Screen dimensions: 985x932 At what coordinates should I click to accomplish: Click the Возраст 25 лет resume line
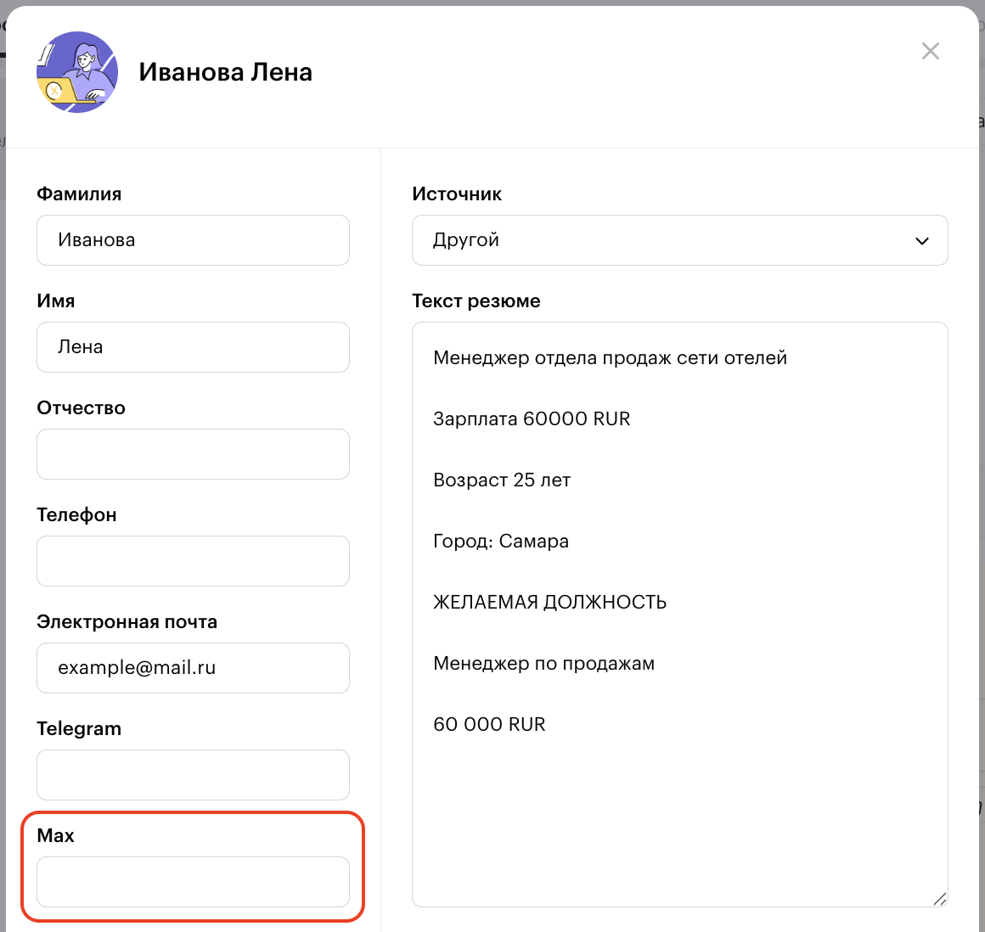tap(502, 480)
